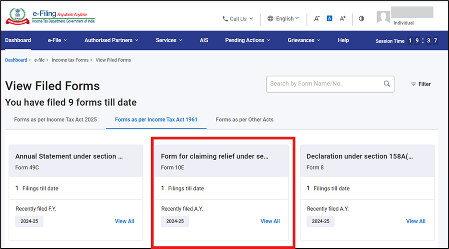Viewport: 449px width, 249px height.
Task: Open the user profile avatar
Action: (x=383, y=18)
